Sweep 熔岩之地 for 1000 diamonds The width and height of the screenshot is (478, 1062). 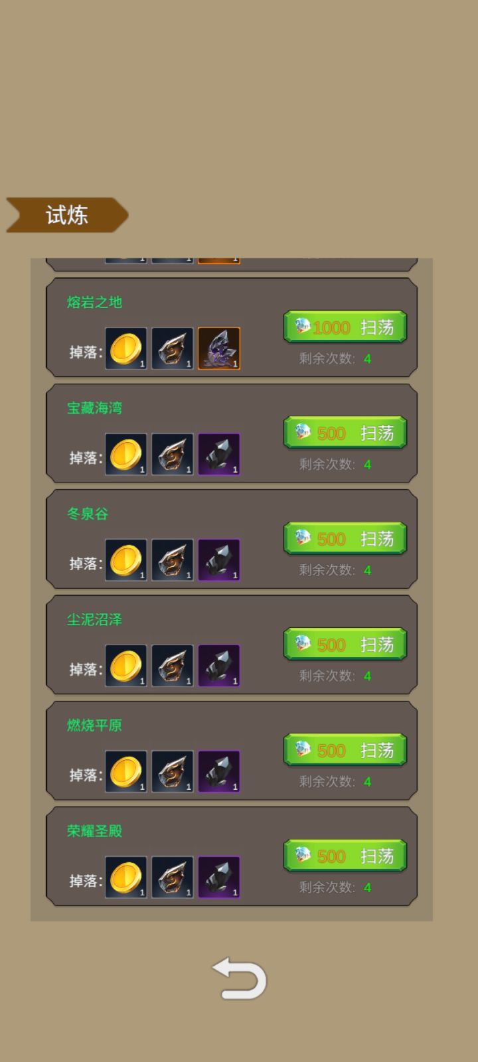(345, 327)
